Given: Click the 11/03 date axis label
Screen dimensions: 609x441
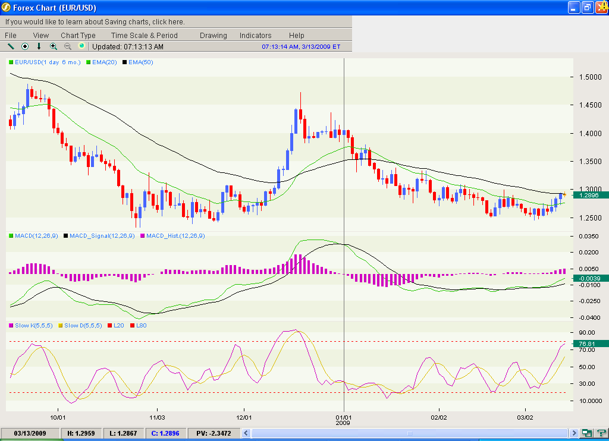Looking at the screenshot, I should pos(157,417).
